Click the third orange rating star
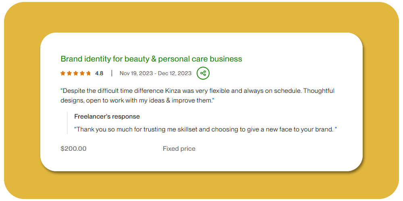 [x=76, y=73]
